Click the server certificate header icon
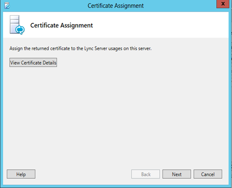Screen dimensions: 232x188 click(x=17, y=25)
